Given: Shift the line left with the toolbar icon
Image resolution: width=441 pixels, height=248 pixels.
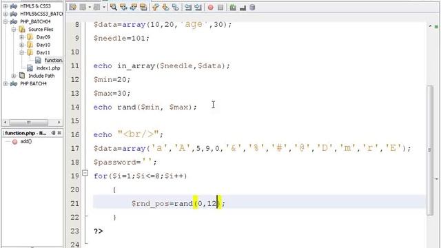Looking at the screenshot, I should coord(188,8).
